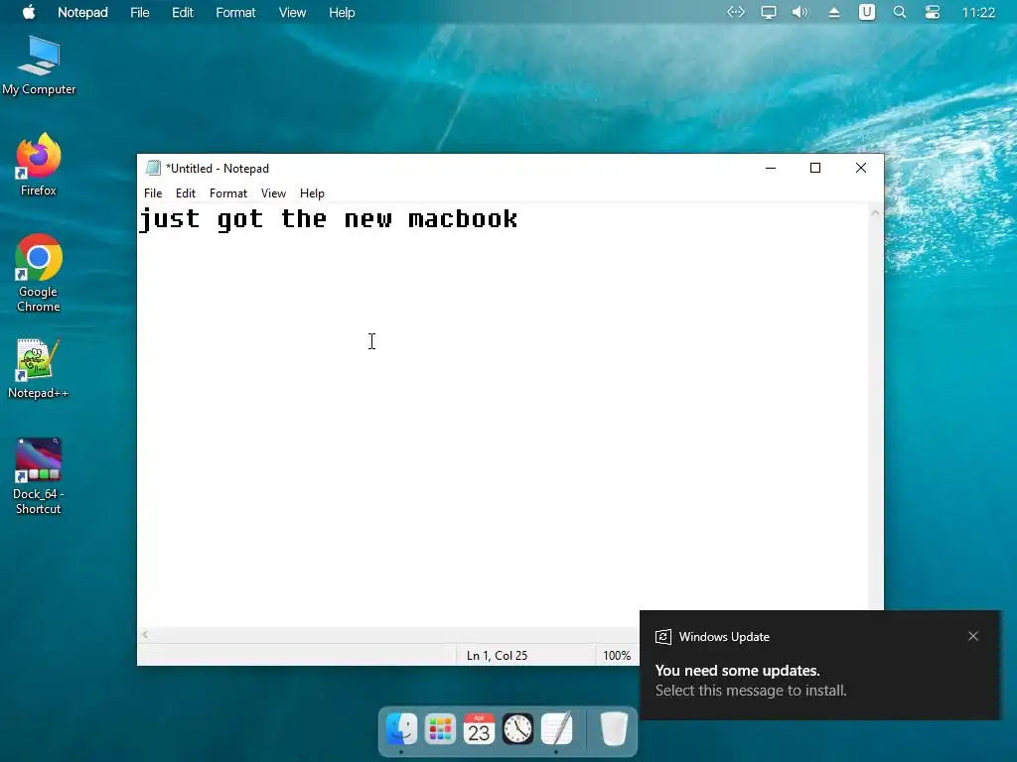
Task: Click vertical scrollbar up arrow
Action: pyautogui.click(x=875, y=212)
